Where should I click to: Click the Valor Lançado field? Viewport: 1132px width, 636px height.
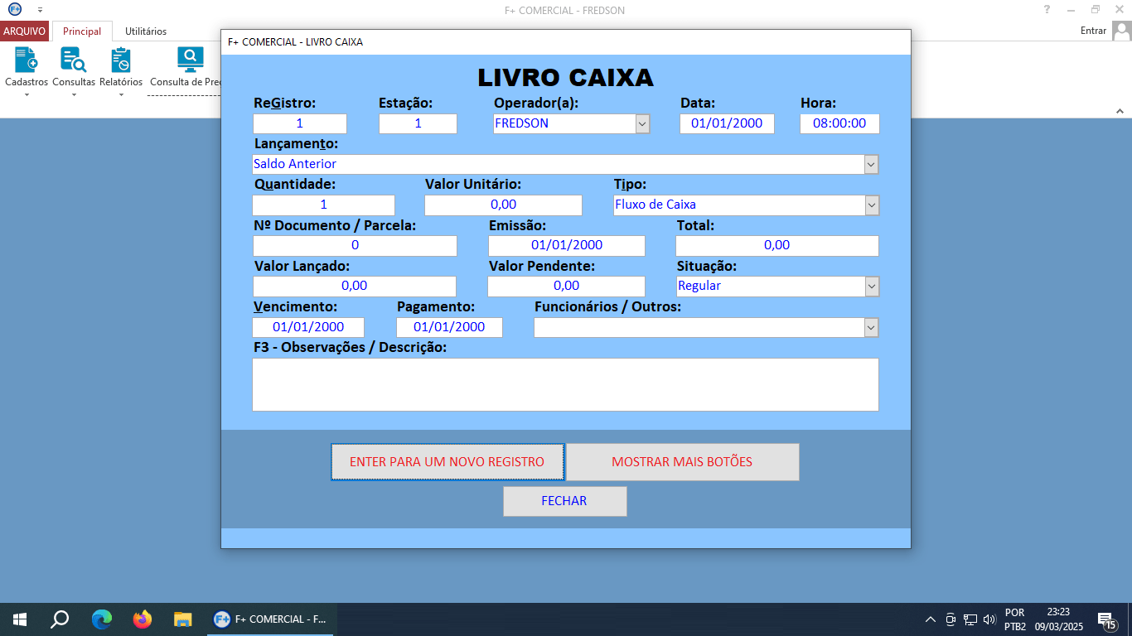[355, 286]
